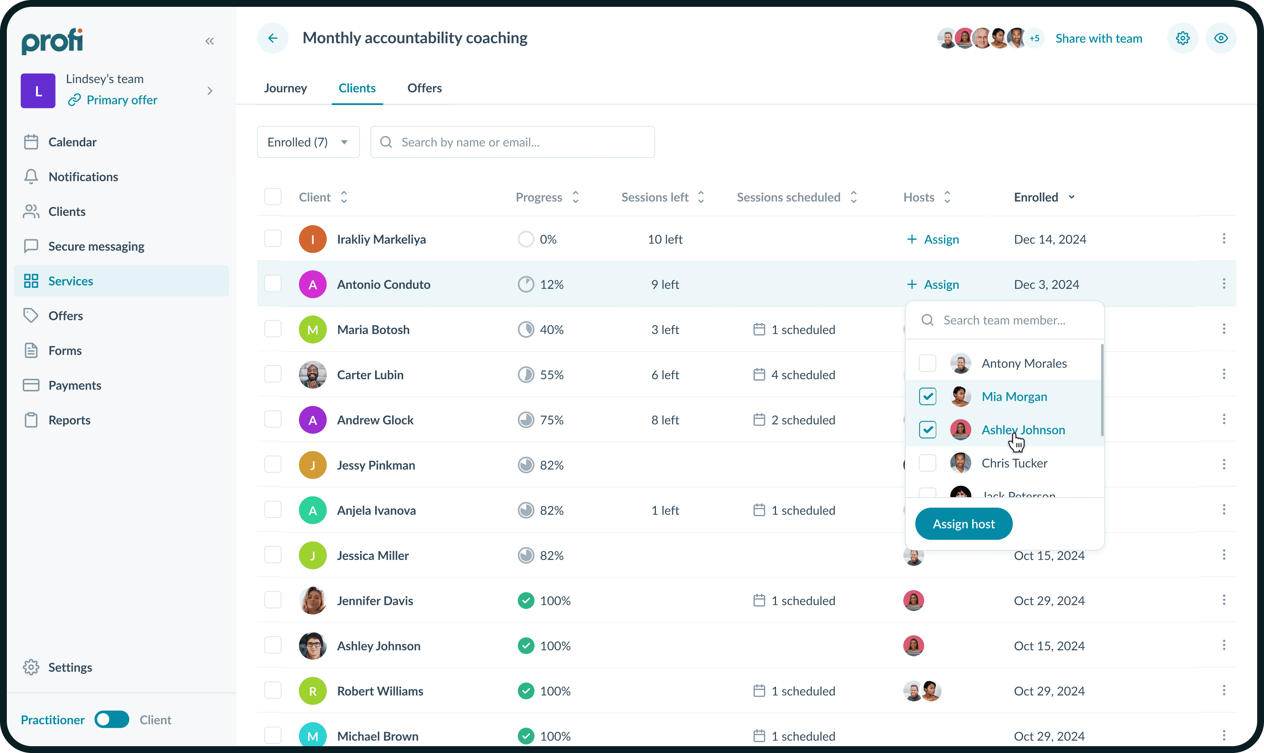The height and width of the screenshot is (753, 1264).
Task: Click the eye preview icon
Action: (x=1221, y=38)
